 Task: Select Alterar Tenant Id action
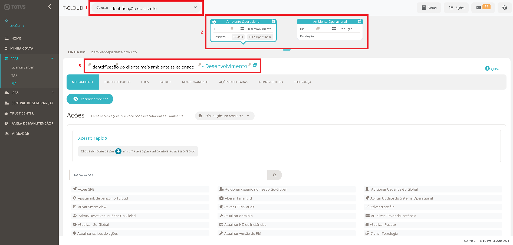pyautogui.click(x=287, y=198)
